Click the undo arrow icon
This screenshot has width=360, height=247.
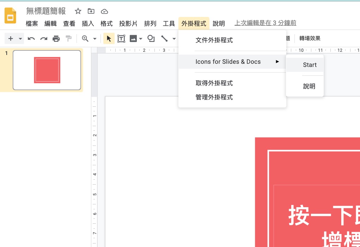point(31,39)
